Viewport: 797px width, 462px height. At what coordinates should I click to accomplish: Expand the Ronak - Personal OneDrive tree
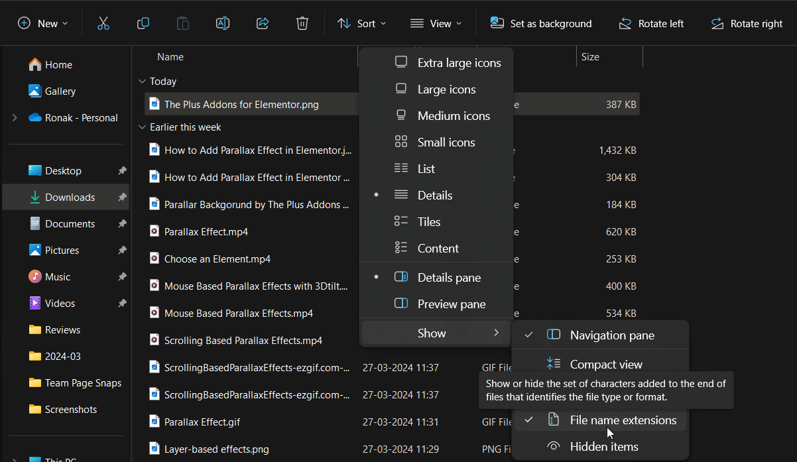pos(15,118)
